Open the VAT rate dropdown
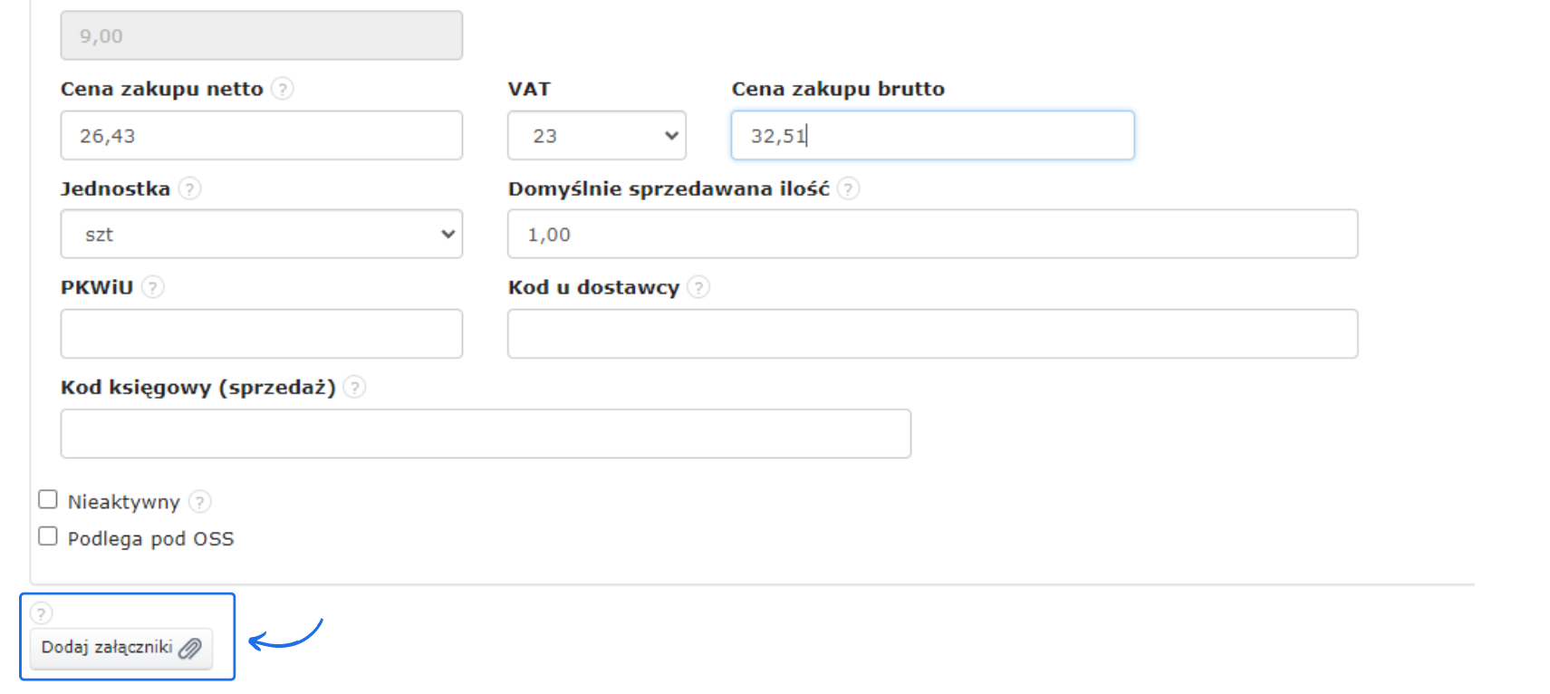The width and height of the screenshot is (1550, 694). click(596, 136)
